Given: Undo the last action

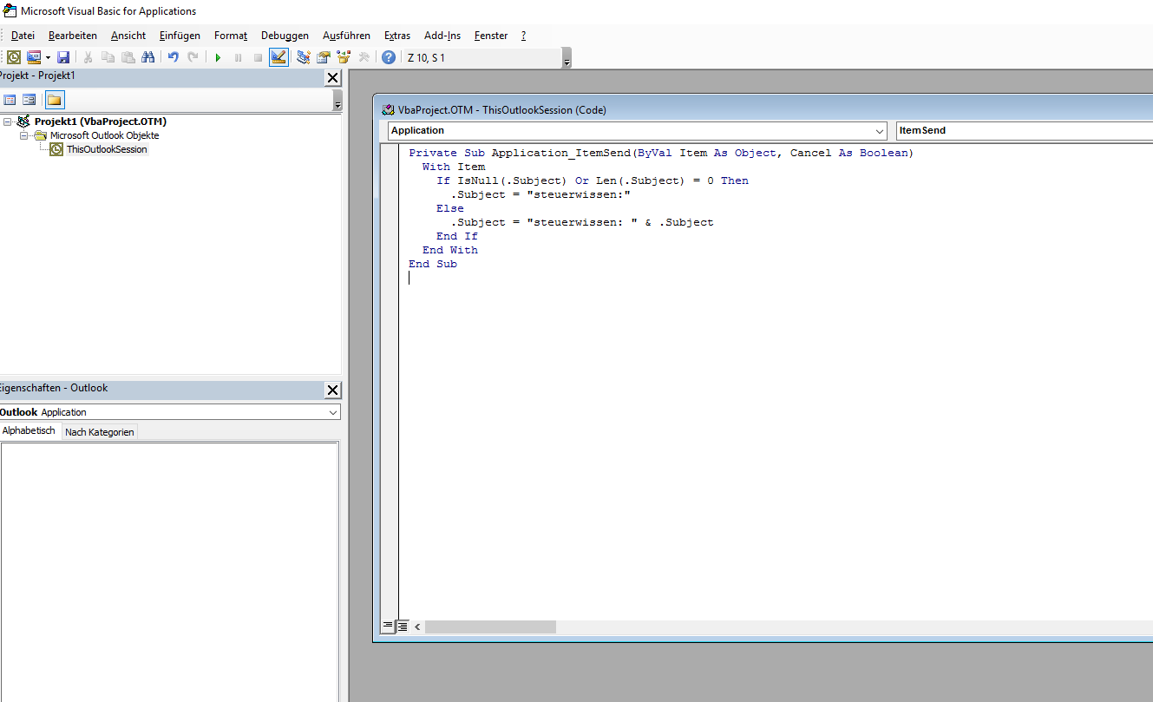Looking at the screenshot, I should 173,57.
